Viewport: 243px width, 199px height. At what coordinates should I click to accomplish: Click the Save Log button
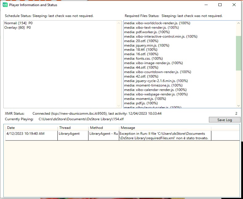(225, 120)
